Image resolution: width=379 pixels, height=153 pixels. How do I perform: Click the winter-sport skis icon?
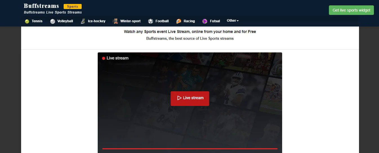click(115, 21)
